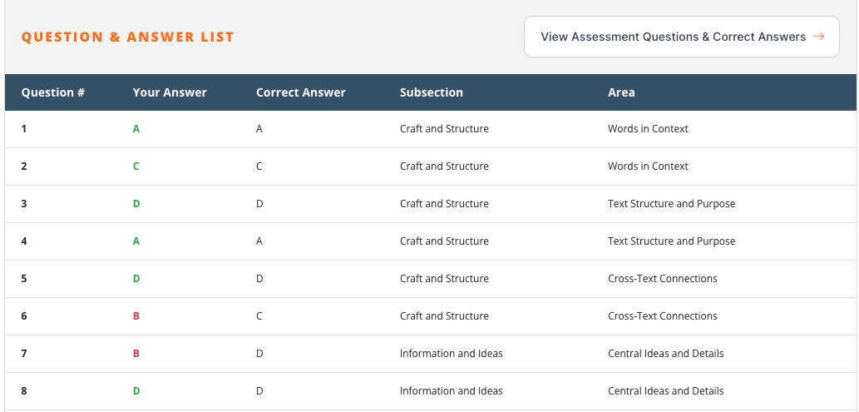
Task: Click the green C answer for question 2
Action: click(x=136, y=166)
